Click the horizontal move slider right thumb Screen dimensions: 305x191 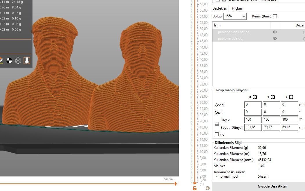point(176,184)
